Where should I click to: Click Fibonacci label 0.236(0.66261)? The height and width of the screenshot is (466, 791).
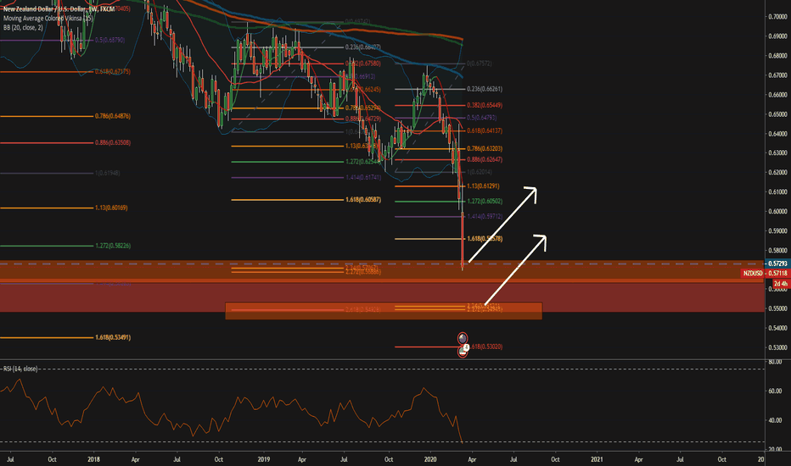point(485,89)
